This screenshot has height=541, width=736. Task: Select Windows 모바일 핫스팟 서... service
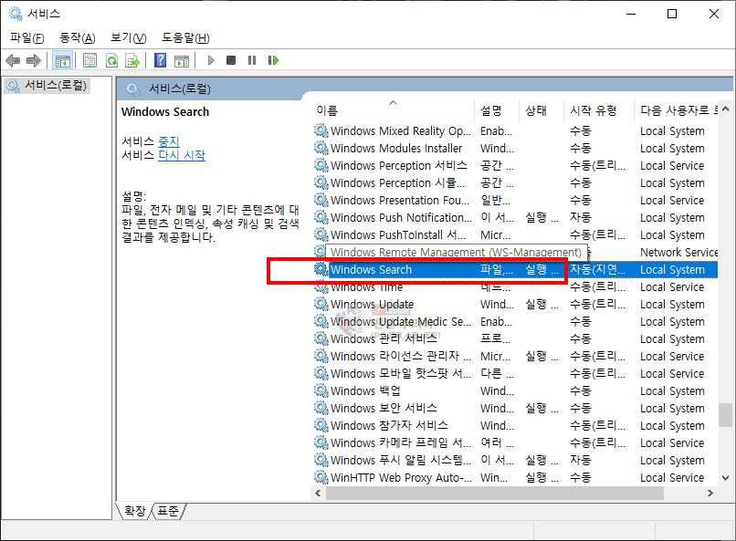[515, 374]
